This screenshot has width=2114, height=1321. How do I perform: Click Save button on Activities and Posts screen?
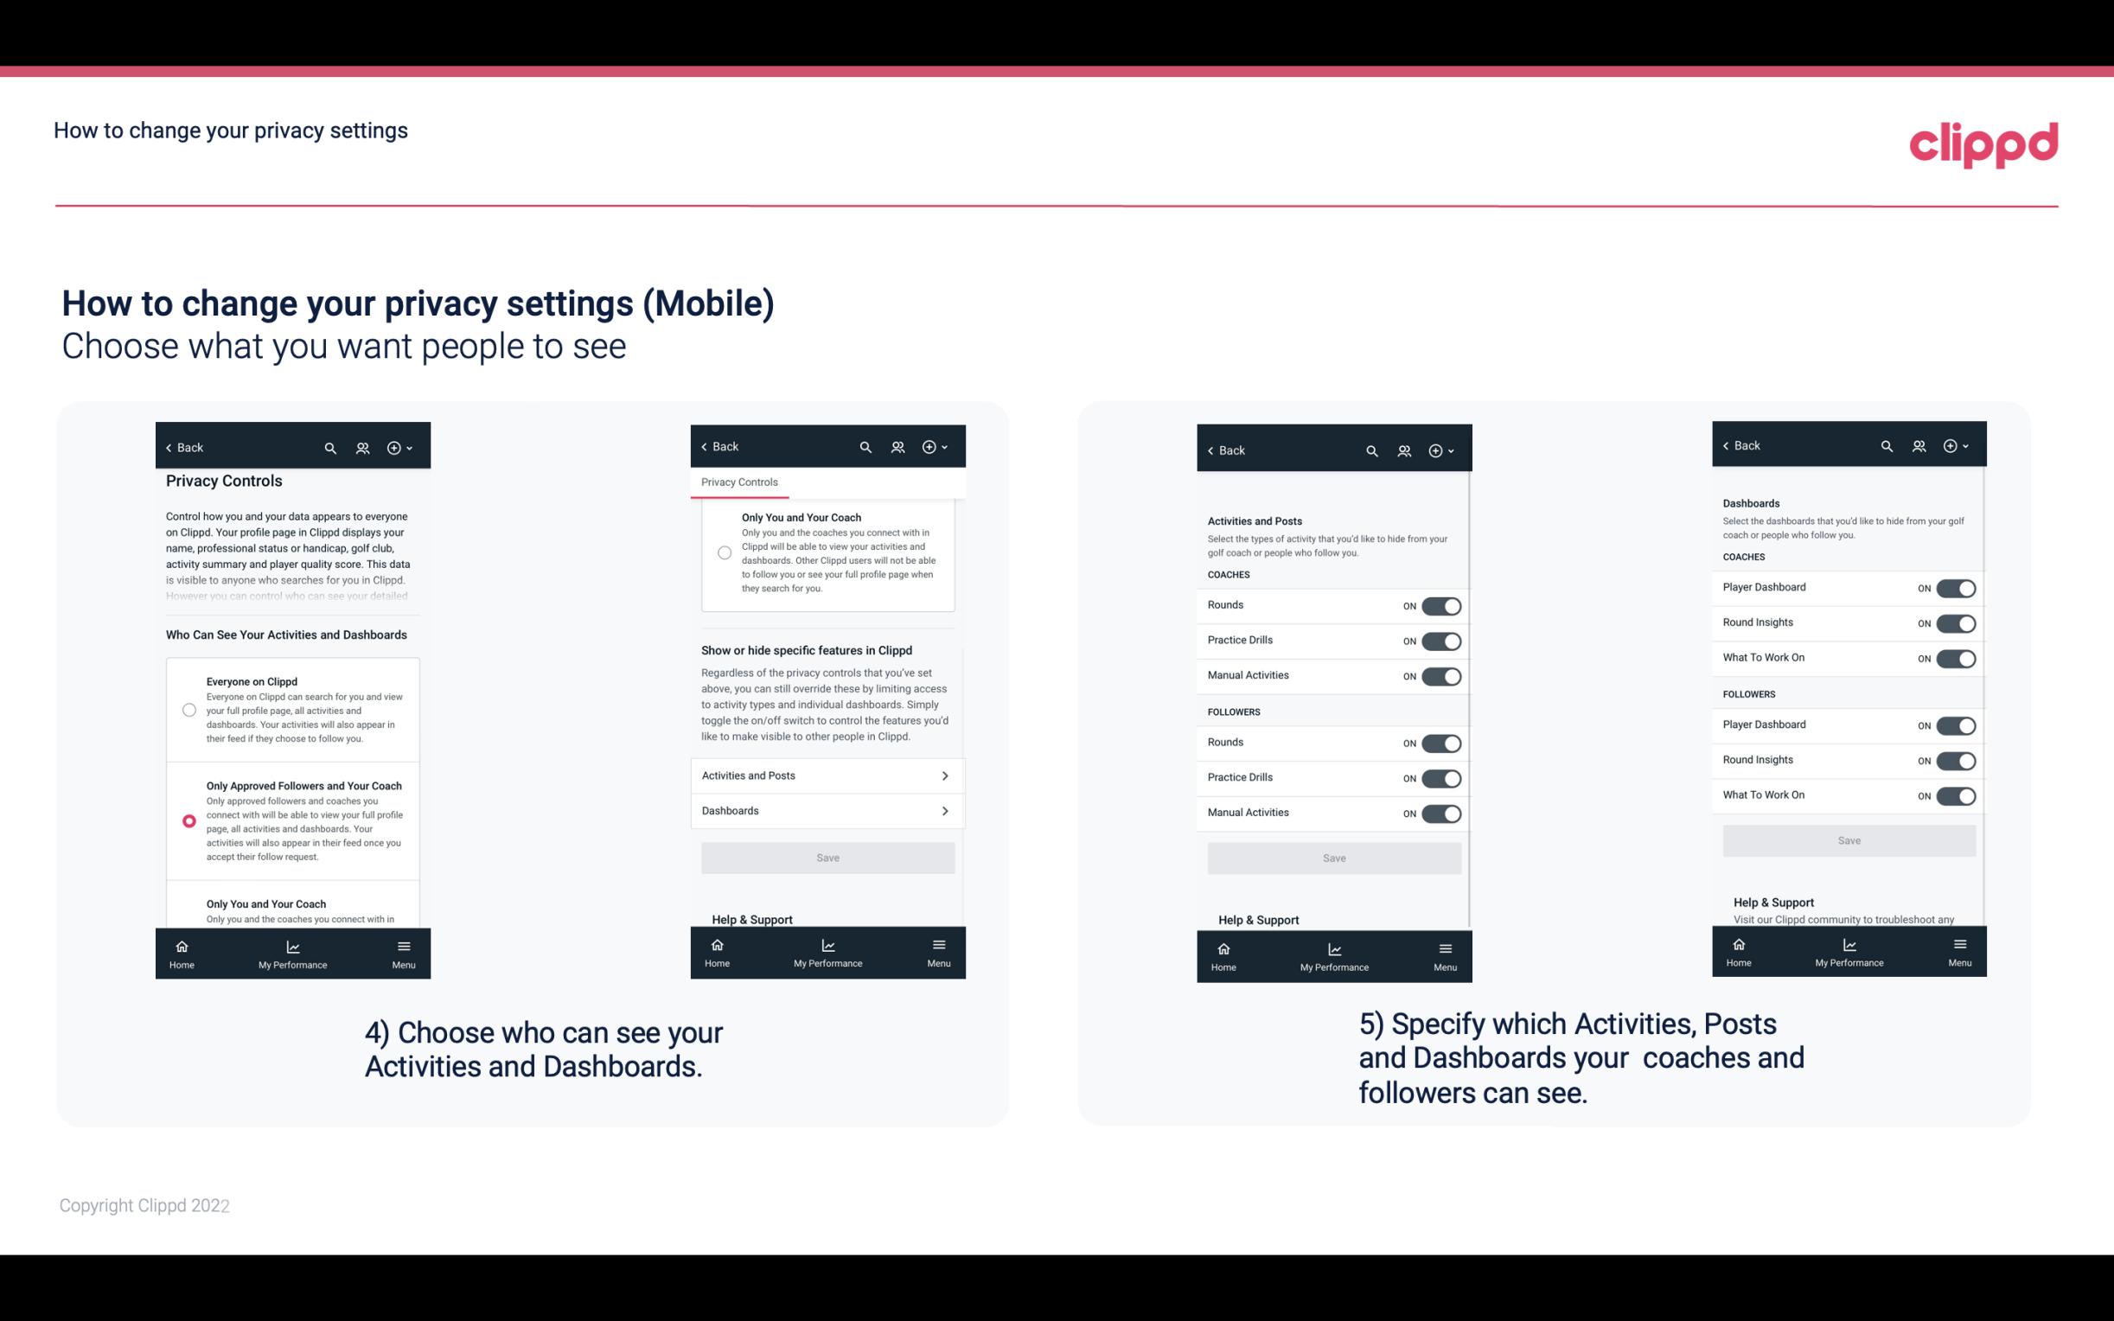1335,855
